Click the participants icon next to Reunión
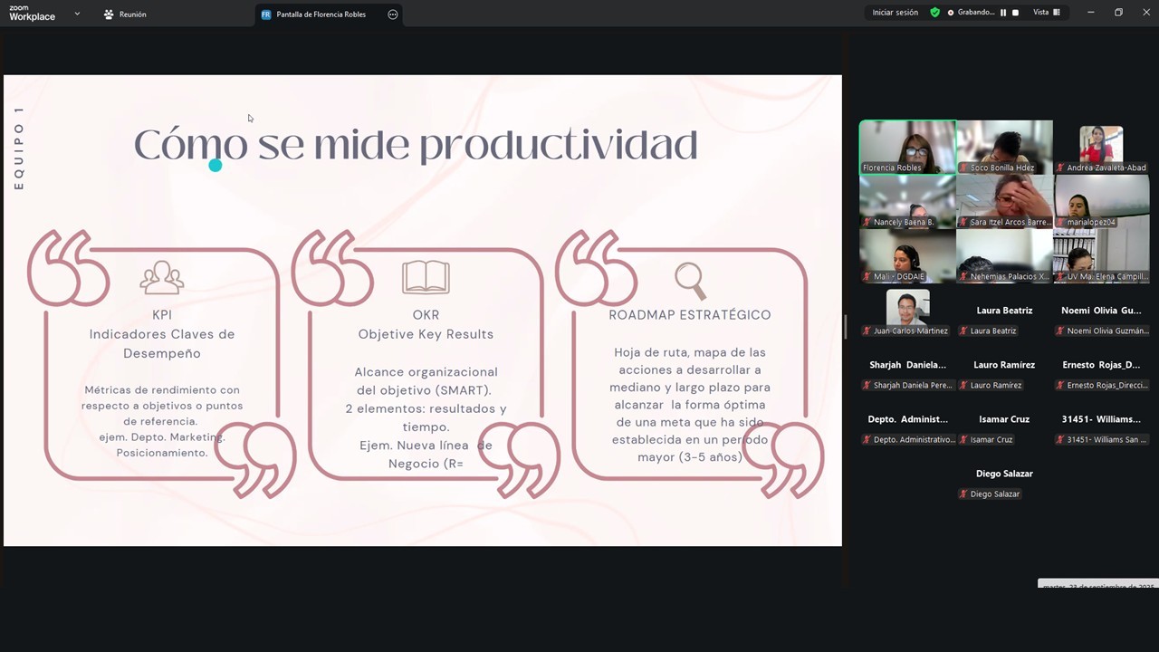Viewport: 1159px width, 652px height. point(110,14)
